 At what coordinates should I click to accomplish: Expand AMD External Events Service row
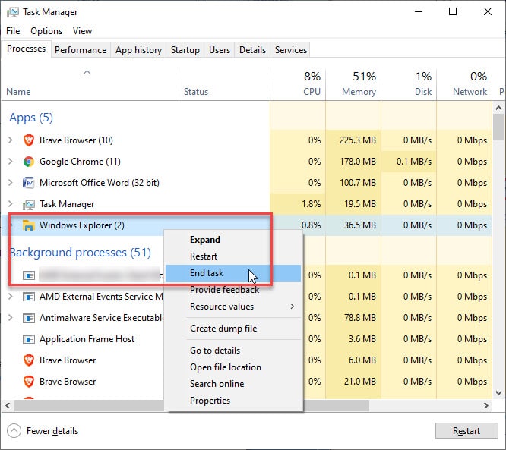tap(11, 297)
